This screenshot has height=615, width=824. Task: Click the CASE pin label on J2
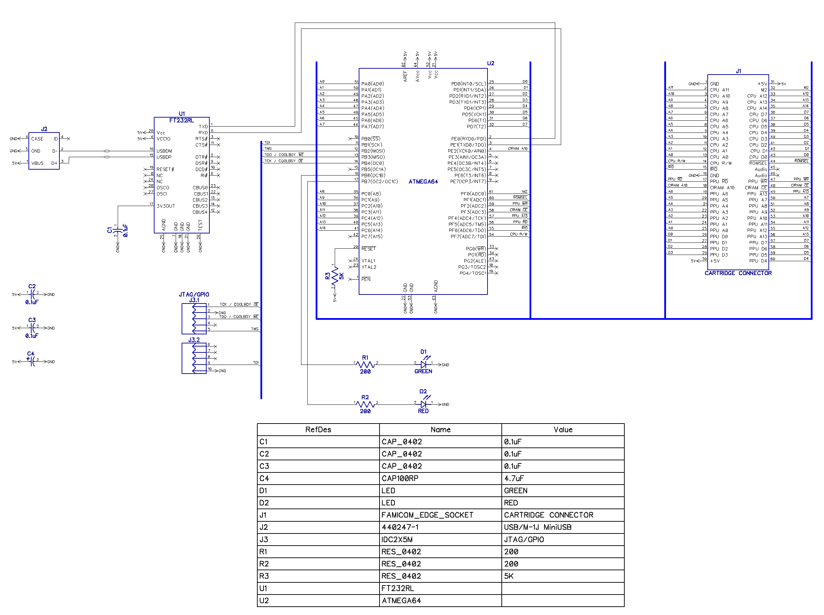(37, 139)
